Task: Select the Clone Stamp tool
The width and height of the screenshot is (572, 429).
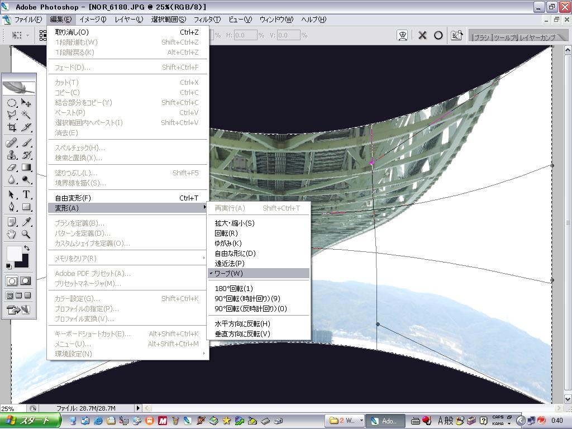Action: click(12, 155)
